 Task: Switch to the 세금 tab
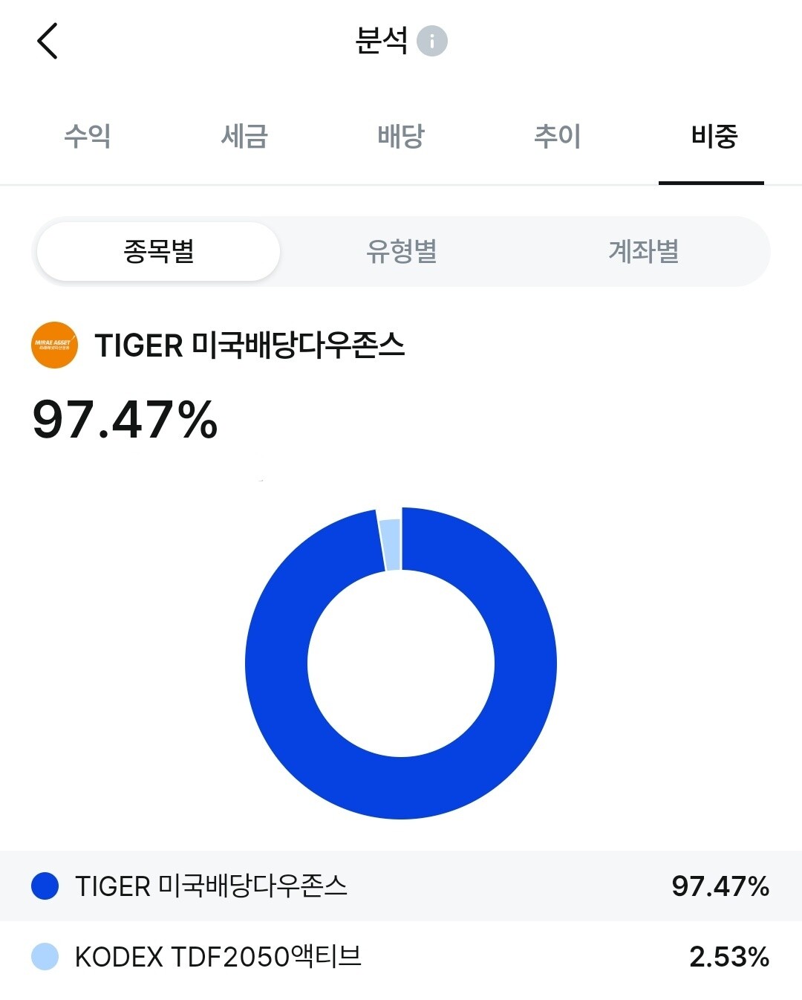click(244, 136)
